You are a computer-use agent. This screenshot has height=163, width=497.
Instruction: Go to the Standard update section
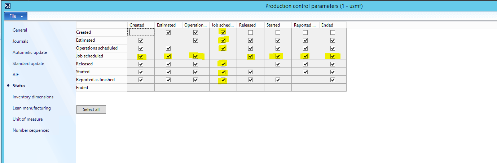pyautogui.click(x=28, y=64)
